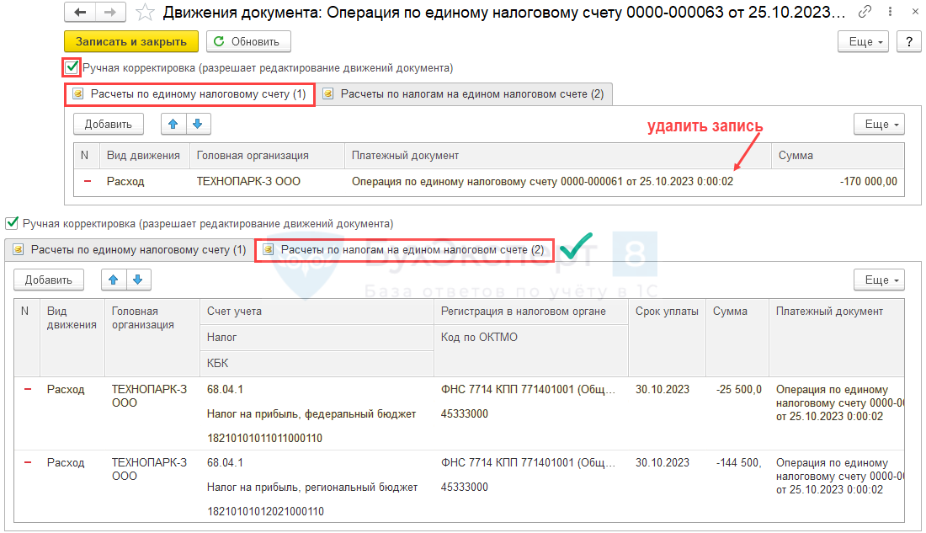Add document to favorites with star
The image size is (926, 533).
point(145,13)
